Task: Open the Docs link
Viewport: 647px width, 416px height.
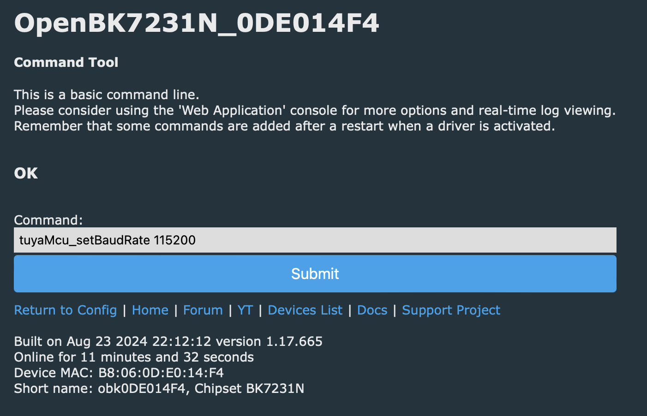Action: coord(372,310)
